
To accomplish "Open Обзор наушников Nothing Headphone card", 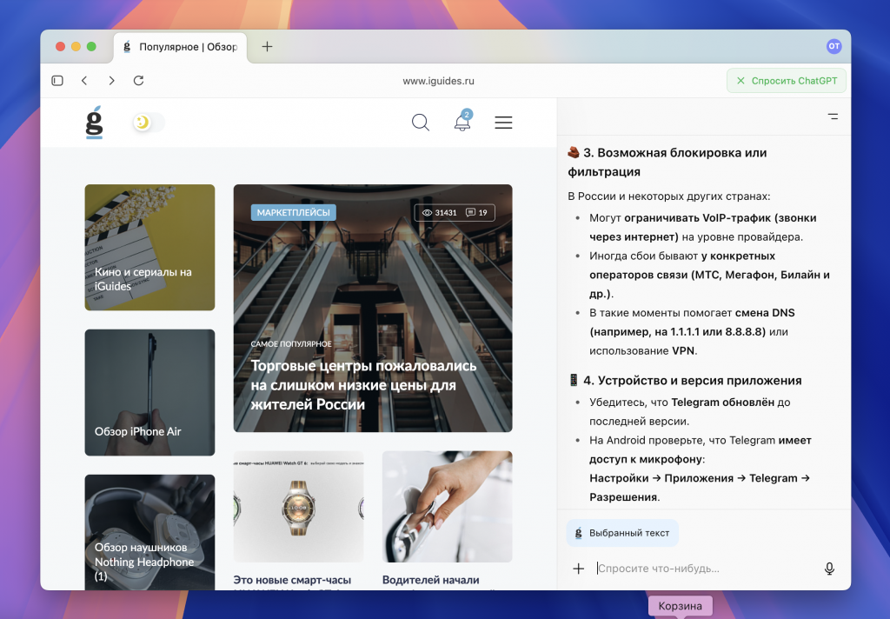I will click(x=149, y=532).
